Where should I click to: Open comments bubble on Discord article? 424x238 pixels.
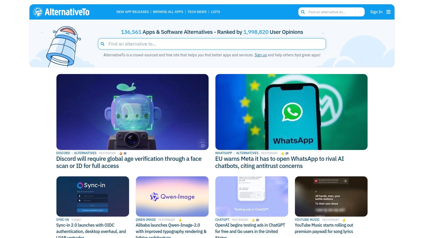[x=125, y=153]
